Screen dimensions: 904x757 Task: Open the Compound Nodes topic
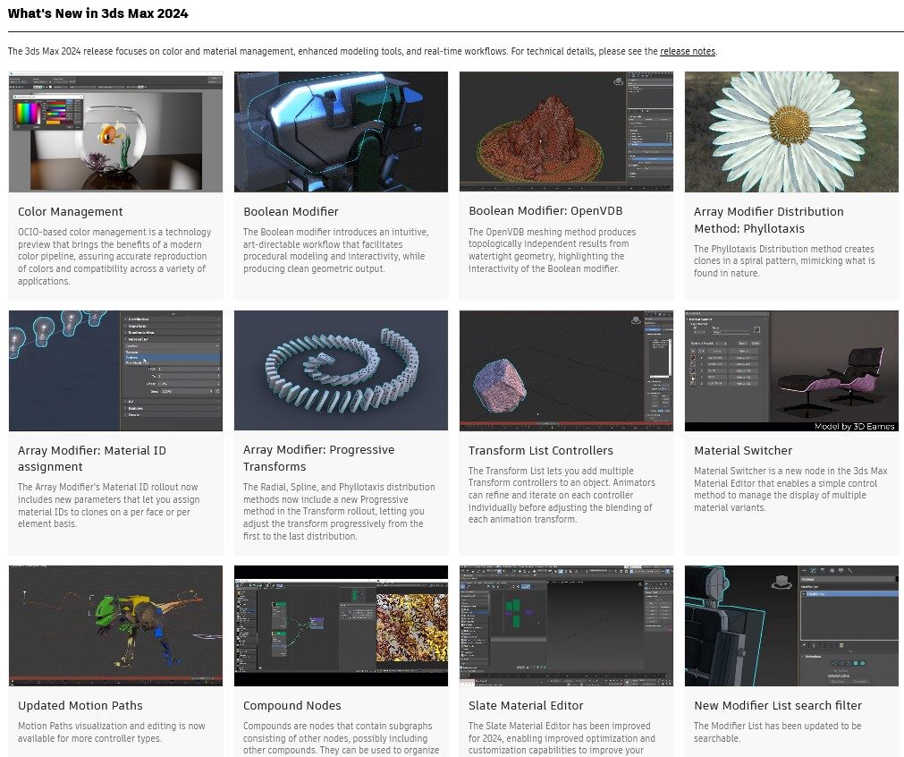point(291,705)
